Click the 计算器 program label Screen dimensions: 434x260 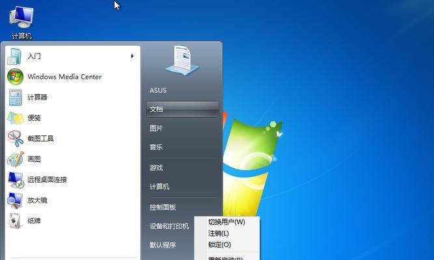[37, 97]
